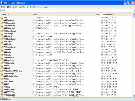This screenshot has height=101, width=135.
Task: Sort by the Date Modified column header
Action: click(x=113, y=15)
